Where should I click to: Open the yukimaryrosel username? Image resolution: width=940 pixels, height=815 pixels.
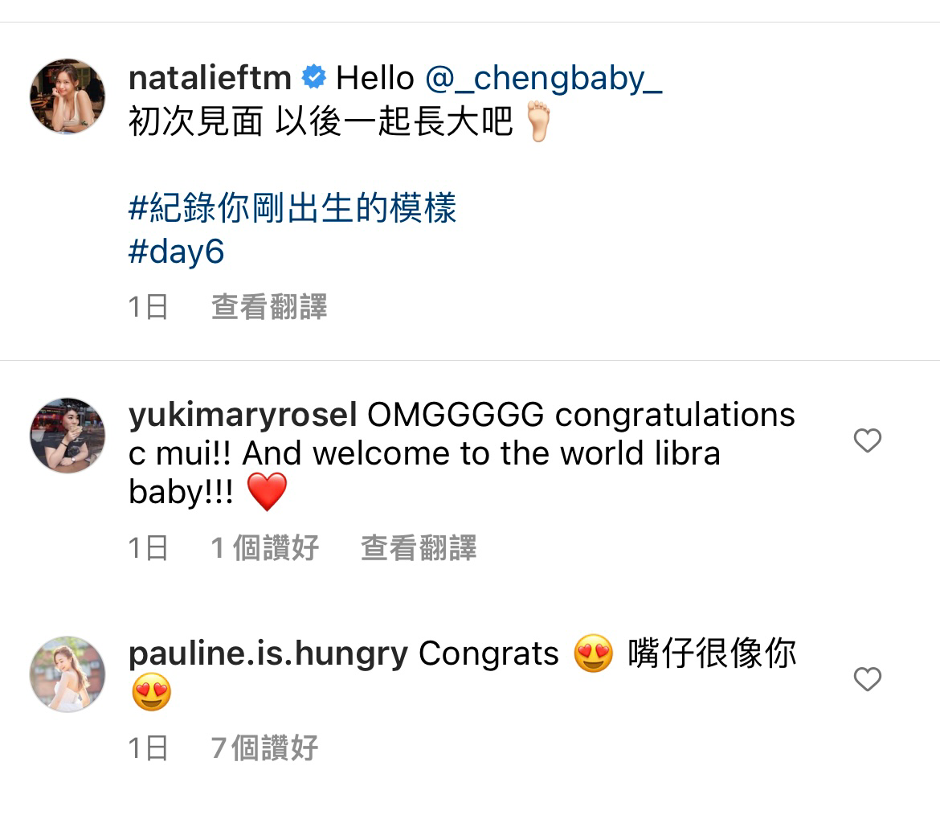243,415
